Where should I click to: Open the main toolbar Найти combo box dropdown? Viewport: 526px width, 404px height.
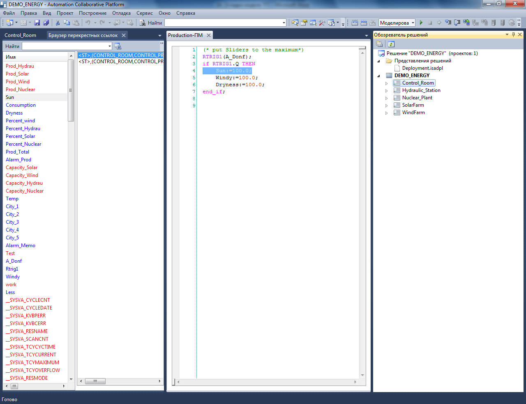pos(284,23)
